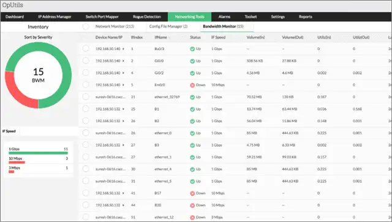Click the green 1 Gbps speed bar

(38, 153)
